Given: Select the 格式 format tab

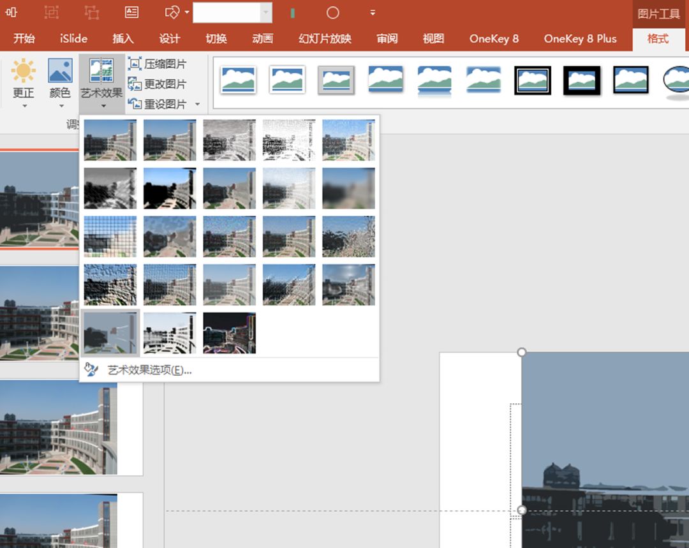Looking at the screenshot, I should tap(658, 39).
